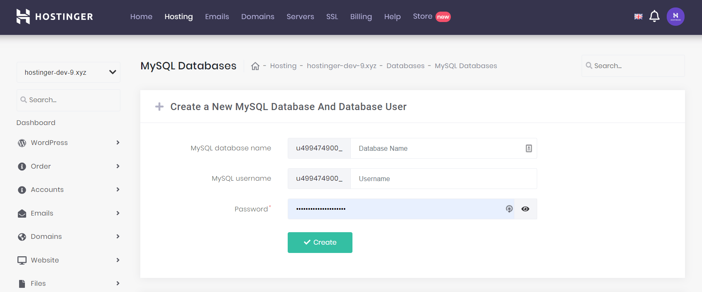Focus the sidebar Search box
Image resolution: width=702 pixels, height=292 pixels.
68,100
